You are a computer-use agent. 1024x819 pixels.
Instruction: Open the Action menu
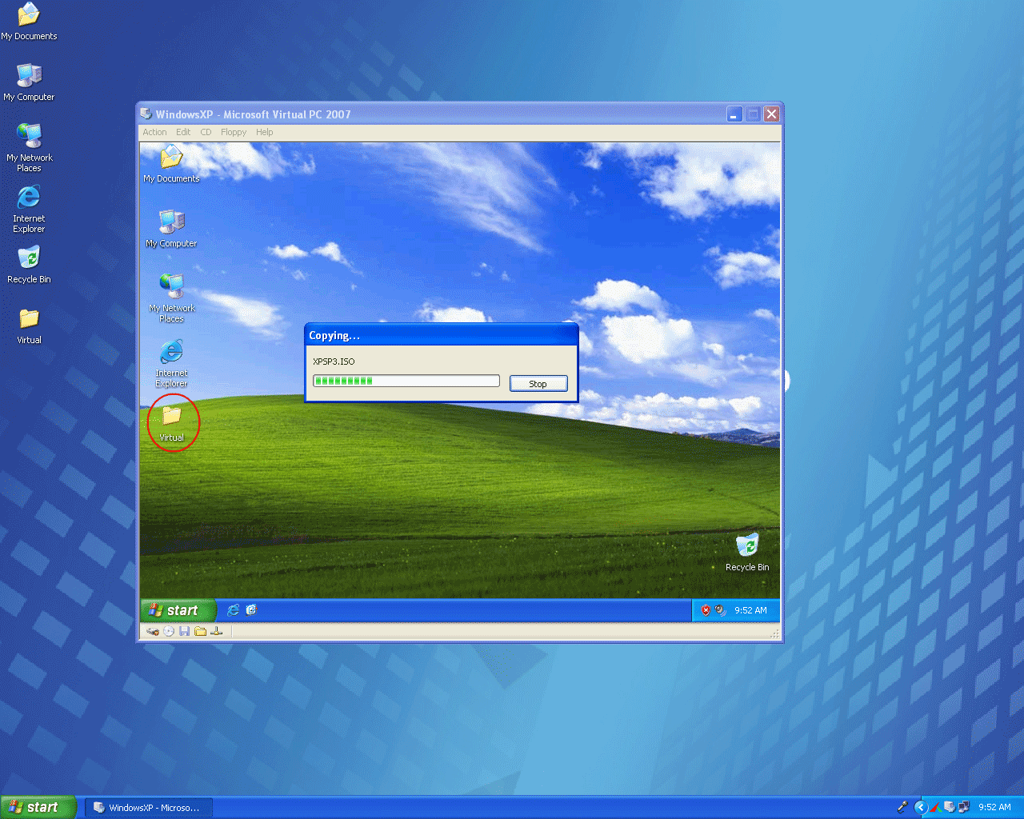(x=154, y=132)
